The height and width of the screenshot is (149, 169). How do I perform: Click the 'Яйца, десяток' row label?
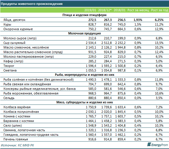[14, 20]
